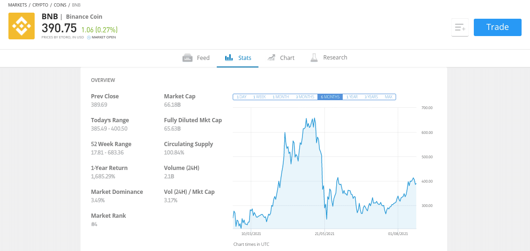This screenshot has width=530, height=251.
Task: Click the 52 Week Range label
Action: pos(111,144)
